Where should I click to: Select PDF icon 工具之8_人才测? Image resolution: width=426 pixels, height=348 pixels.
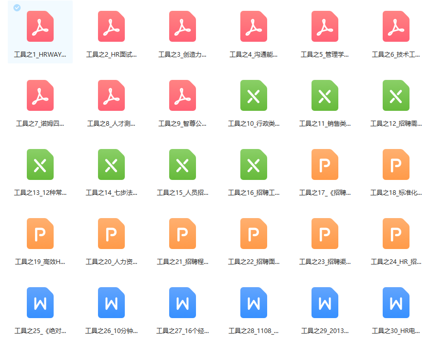111,95
